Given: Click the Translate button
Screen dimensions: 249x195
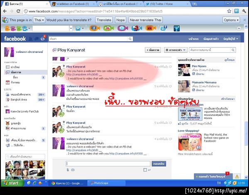Looking at the screenshot, I should [x=104, y=20].
